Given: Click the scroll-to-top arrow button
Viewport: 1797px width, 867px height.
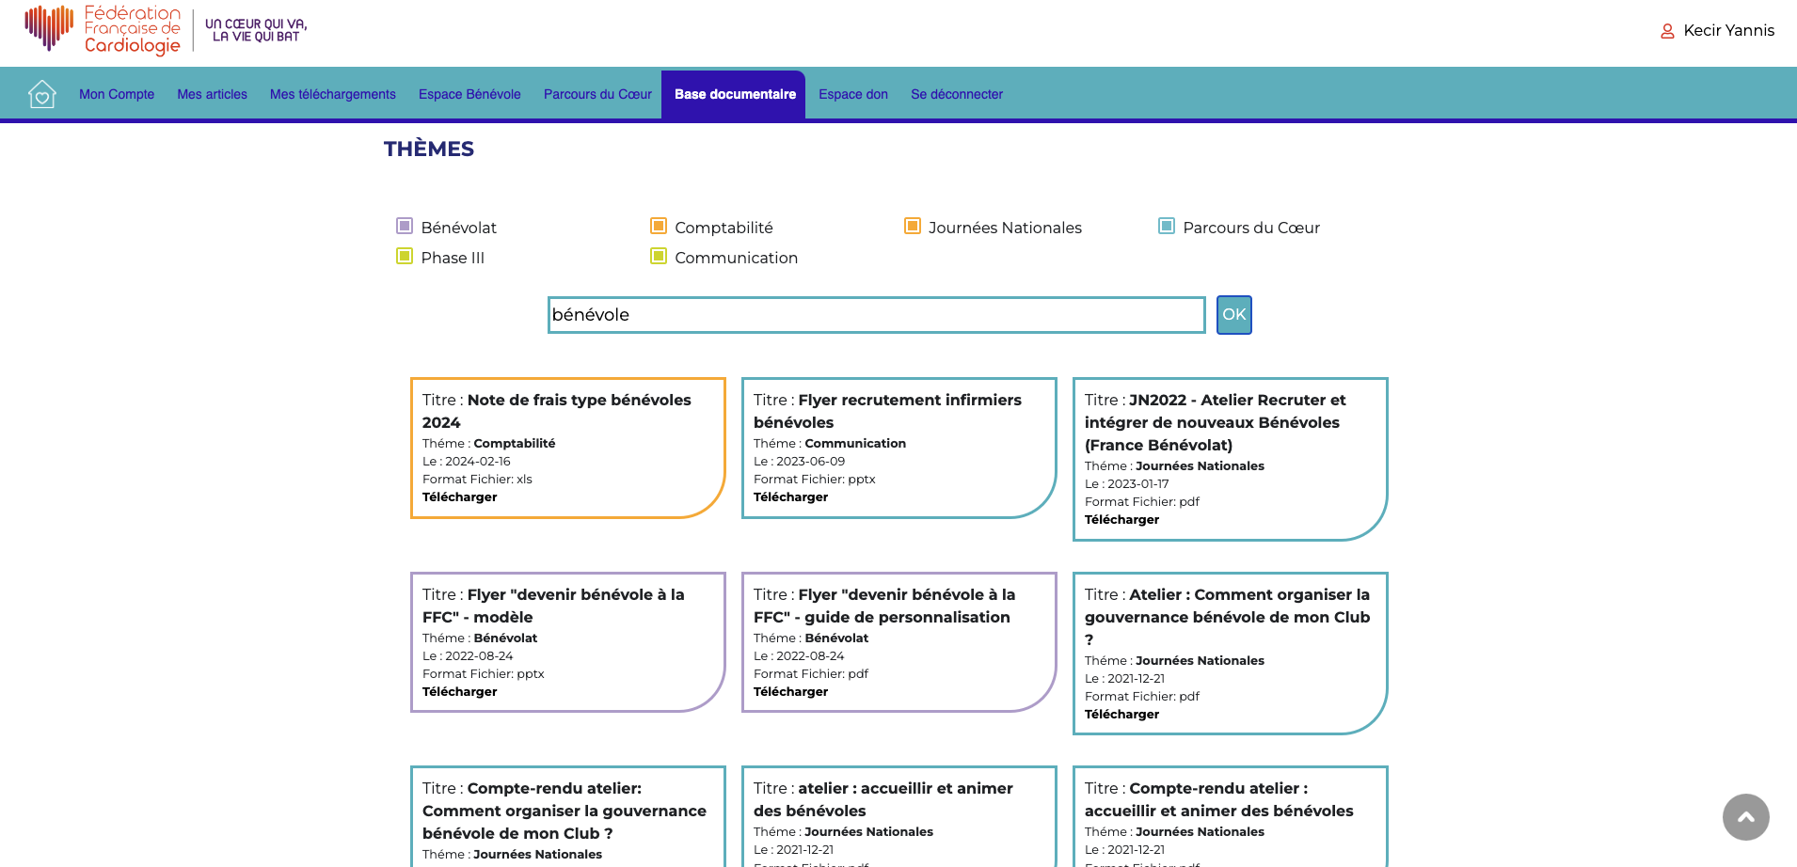Looking at the screenshot, I should 1745,817.
